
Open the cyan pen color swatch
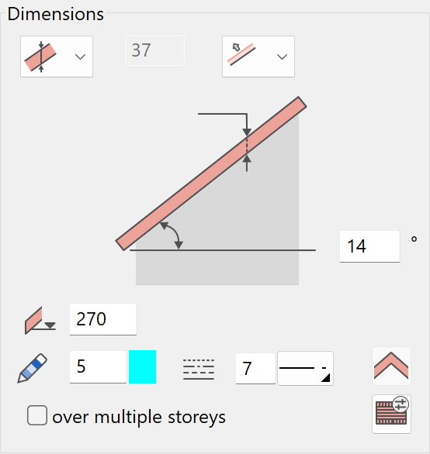click(143, 367)
